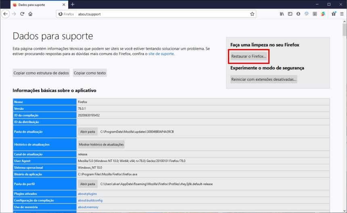Viewport: 347px width, 213px height.
Task: Click the vertical scrollbar thumb
Action: pos(344,30)
